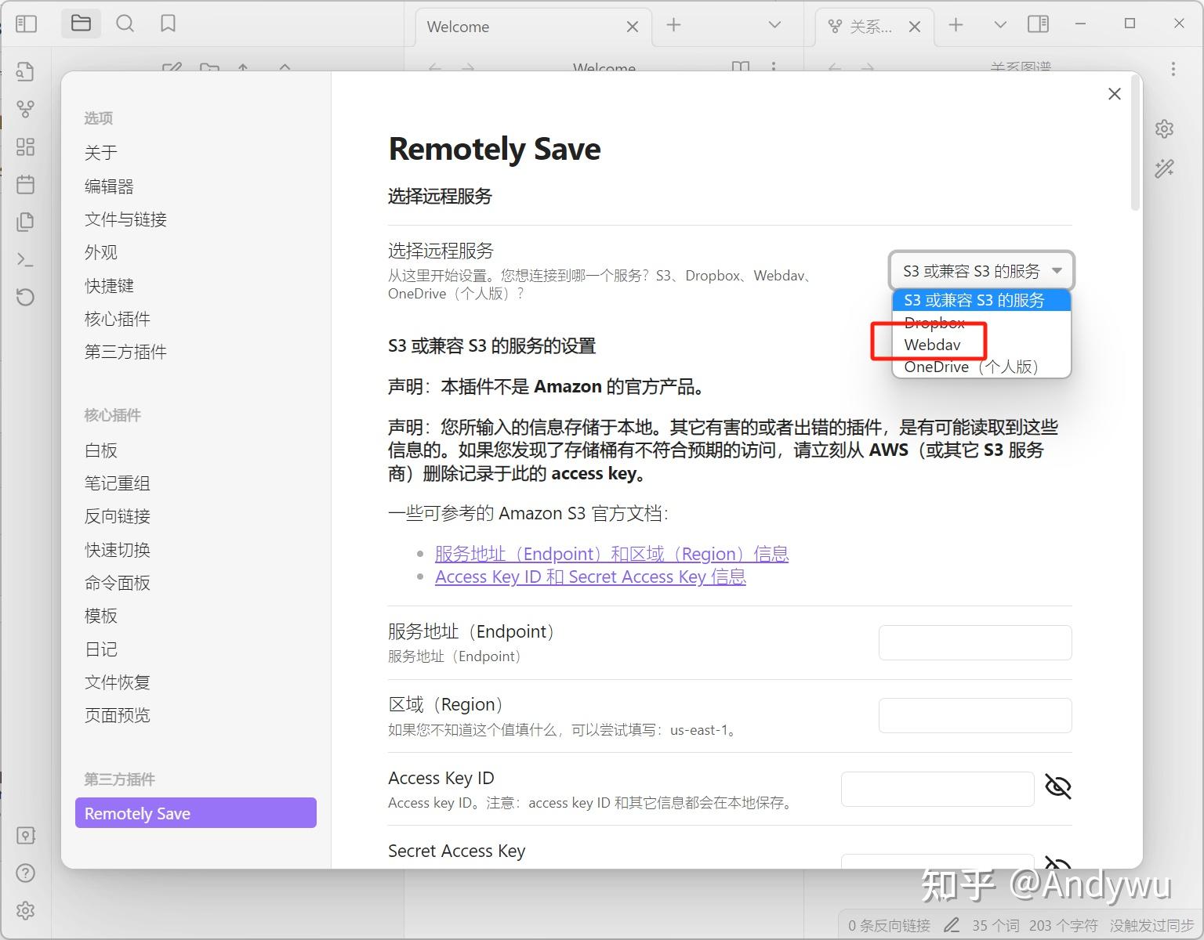Click the settings gear on the right edge
1204x940 pixels.
(1165, 128)
